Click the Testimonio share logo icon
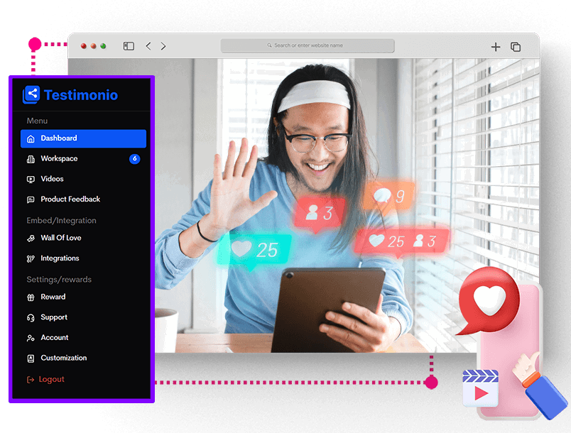The width and height of the screenshot is (571, 433). (x=31, y=94)
